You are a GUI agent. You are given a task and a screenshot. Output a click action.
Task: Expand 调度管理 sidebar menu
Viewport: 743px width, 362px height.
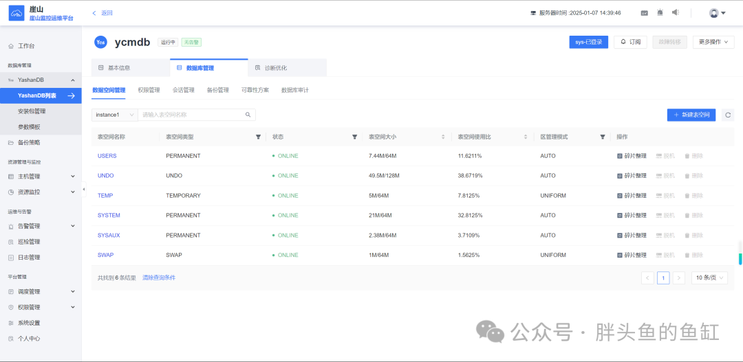pyautogui.click(x=41, y=291)
